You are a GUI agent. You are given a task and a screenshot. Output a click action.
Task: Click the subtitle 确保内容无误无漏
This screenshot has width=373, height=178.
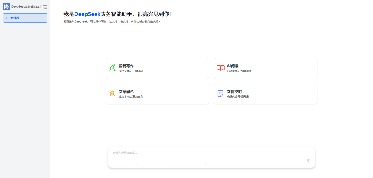tap(238, 97)
